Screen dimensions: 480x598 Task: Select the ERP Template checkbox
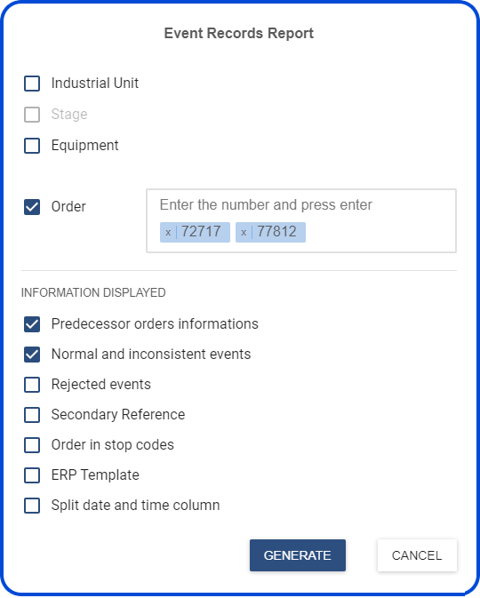[x=32, y=475]
